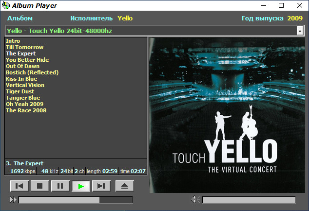Click the "Альбом" label
Viewport: 309px width, 211px height.
point(20,18)
